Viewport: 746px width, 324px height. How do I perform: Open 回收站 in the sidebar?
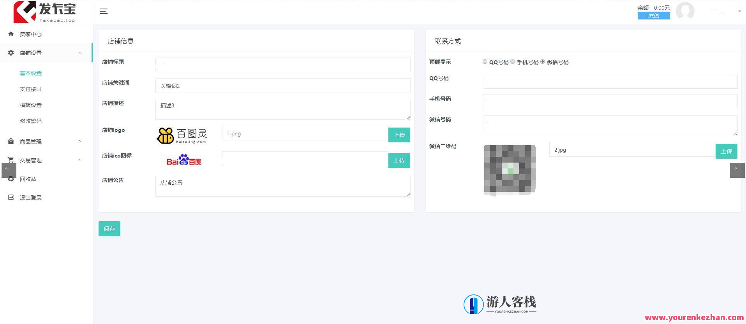[28, 179]
